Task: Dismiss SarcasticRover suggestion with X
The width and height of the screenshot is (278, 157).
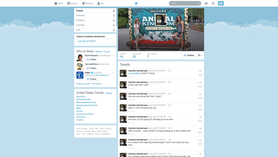Action: click(x=113, y=64)
